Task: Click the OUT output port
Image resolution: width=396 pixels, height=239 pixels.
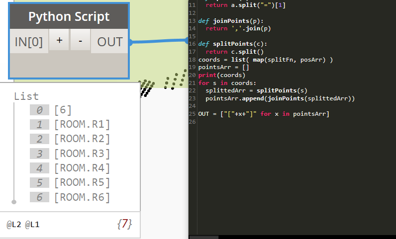Action: tap(110, 42)
